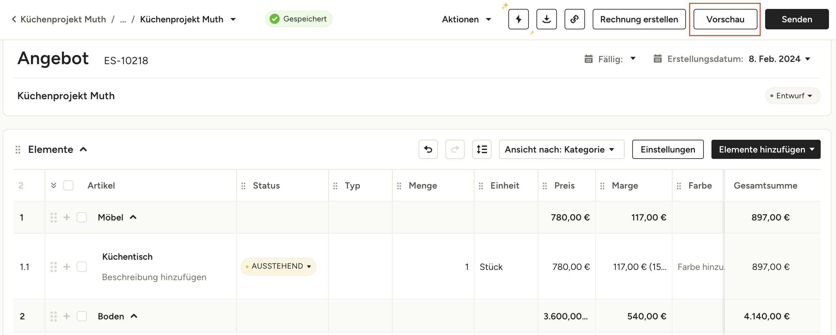The image size is (836, 335).
Task: Click the drag handle beside Elemente heading
Action: (18, 150)
